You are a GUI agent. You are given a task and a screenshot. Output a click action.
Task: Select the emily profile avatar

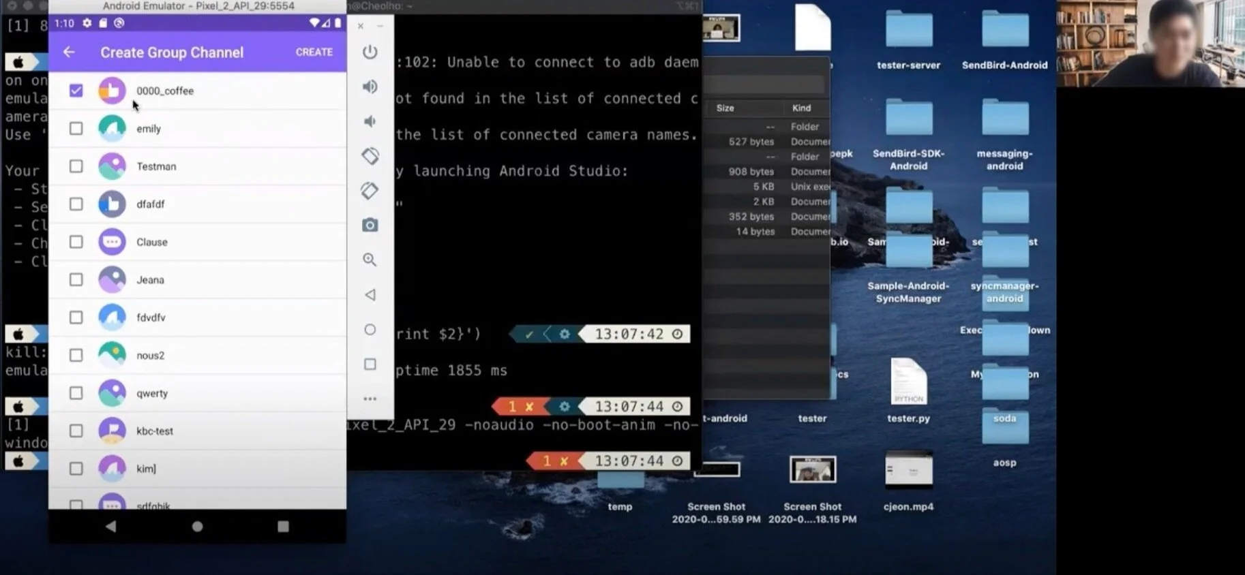[112, 128]
